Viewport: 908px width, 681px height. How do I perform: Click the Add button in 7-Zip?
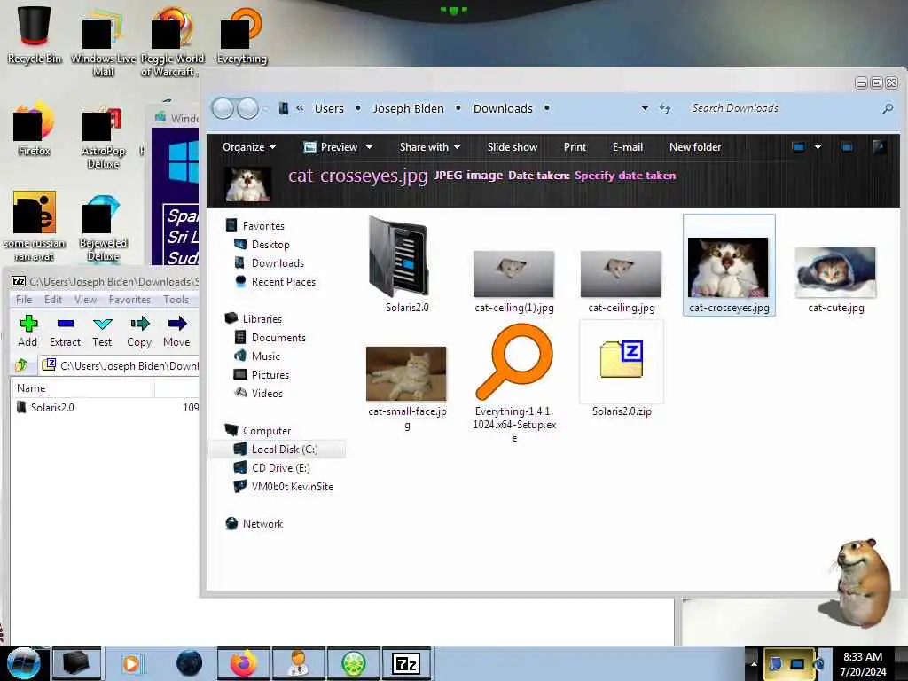pyautogui.click(x=27, y=332)
